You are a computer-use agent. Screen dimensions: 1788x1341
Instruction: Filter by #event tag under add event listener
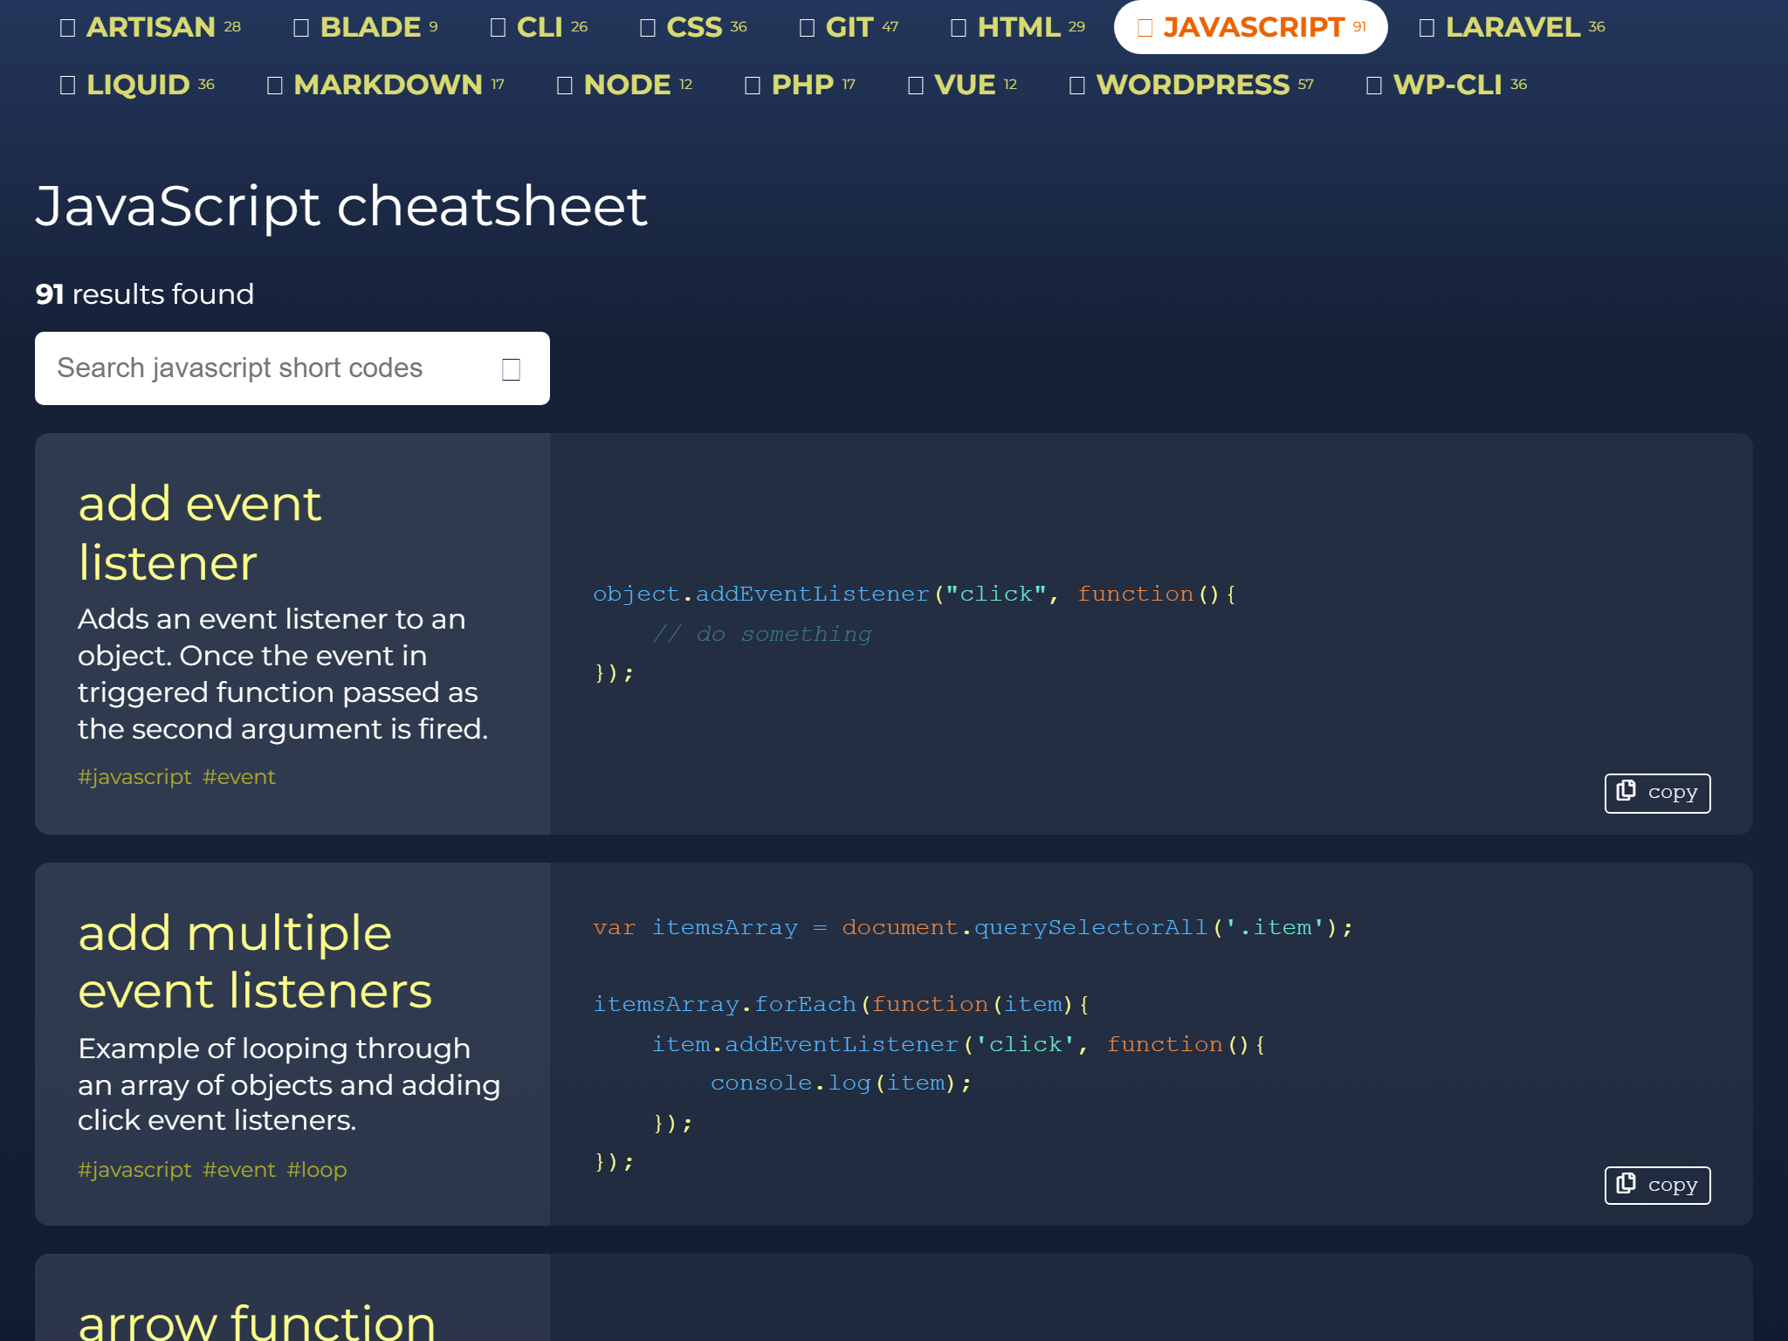(x=239, y=777)
